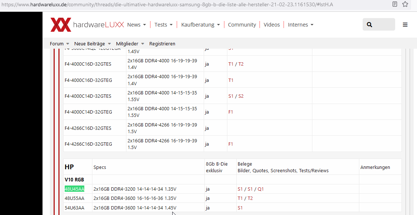Click the search magnifier icon
The width and height of the screenshot is (417, 215).
click(x=369, y=25)
